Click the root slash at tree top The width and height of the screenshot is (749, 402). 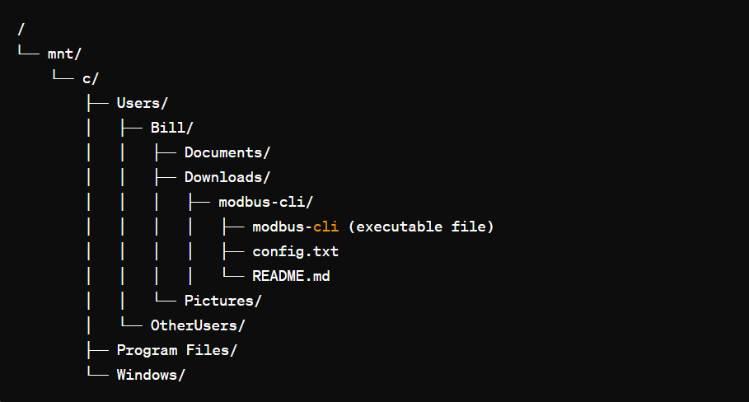coord(21,29)
